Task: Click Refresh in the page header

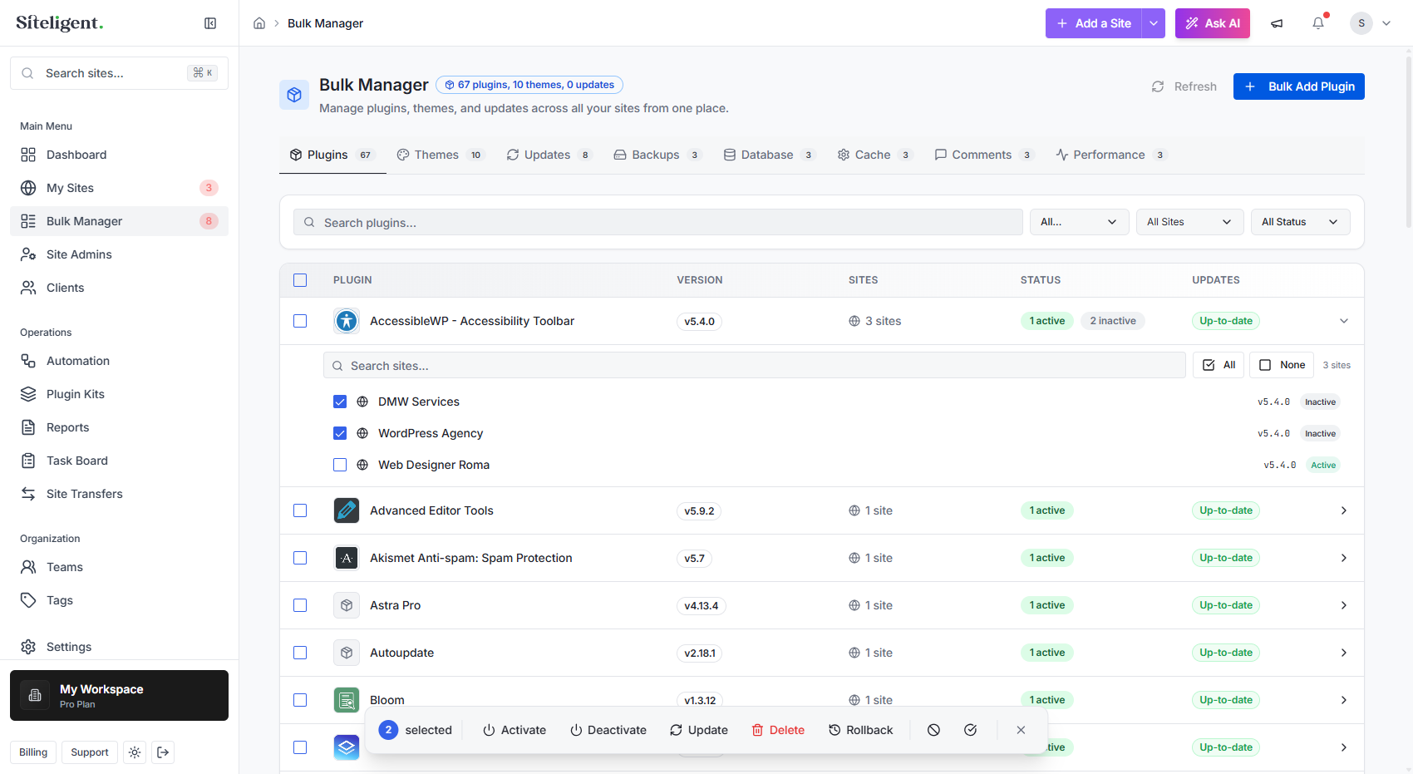Action: coord(1184,86)
